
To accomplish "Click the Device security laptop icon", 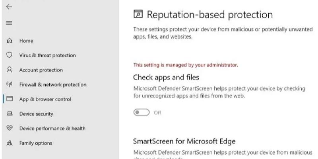I will coord(9,114).
